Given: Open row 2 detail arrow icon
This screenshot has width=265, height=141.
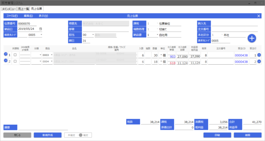Looking at the screenshot, I should (6, 60).
